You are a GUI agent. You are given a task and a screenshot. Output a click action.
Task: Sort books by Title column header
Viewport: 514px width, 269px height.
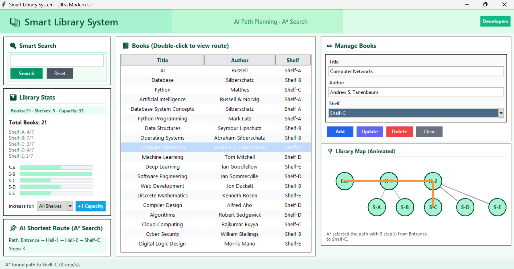pyautogui.click(x=162, y=60)
